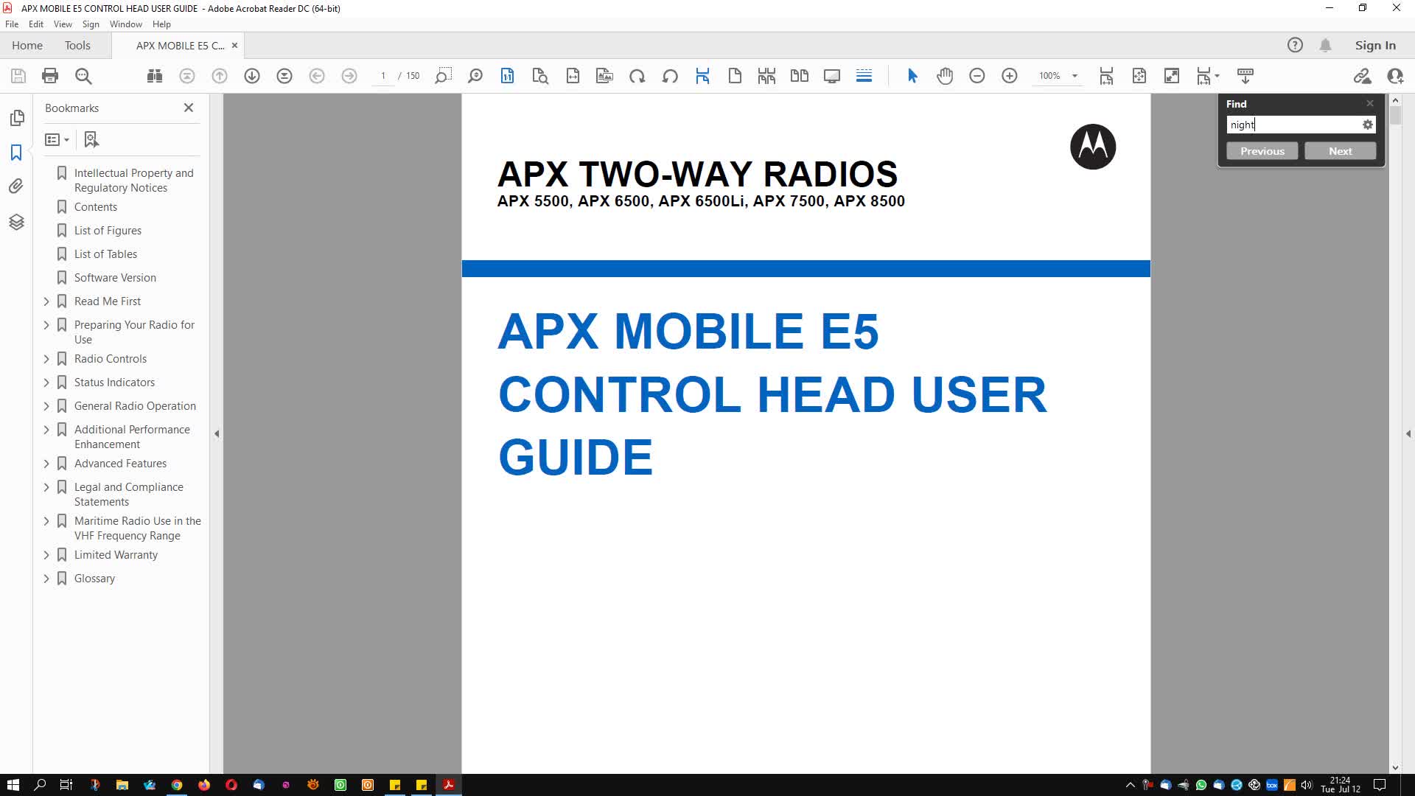The image size is (1415, 796).
Task: Open the Layers panel in the sidebar
Action: click(x=16, y=222)
